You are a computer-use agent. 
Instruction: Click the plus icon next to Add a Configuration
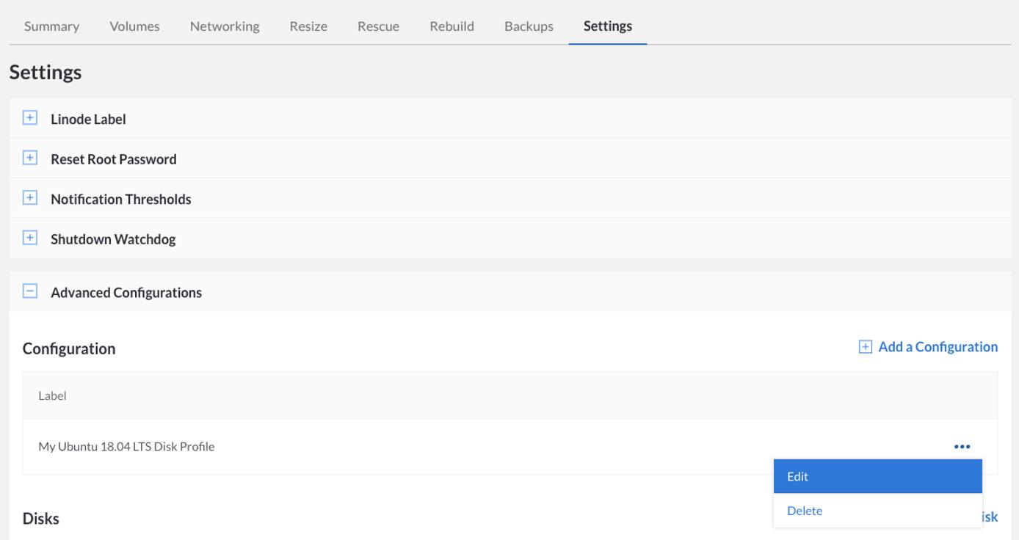(866, 346)
